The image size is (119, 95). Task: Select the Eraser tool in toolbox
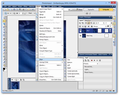(x=4, y=50)
